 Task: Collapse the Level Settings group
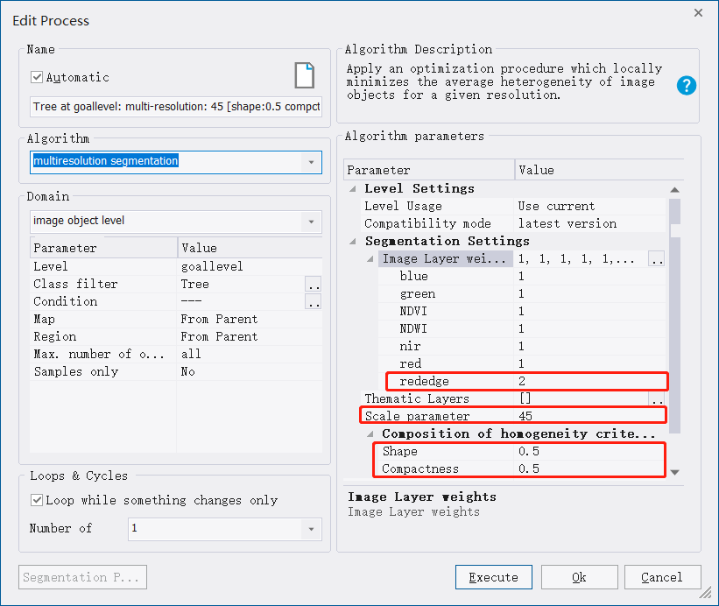tap(353, 189)
